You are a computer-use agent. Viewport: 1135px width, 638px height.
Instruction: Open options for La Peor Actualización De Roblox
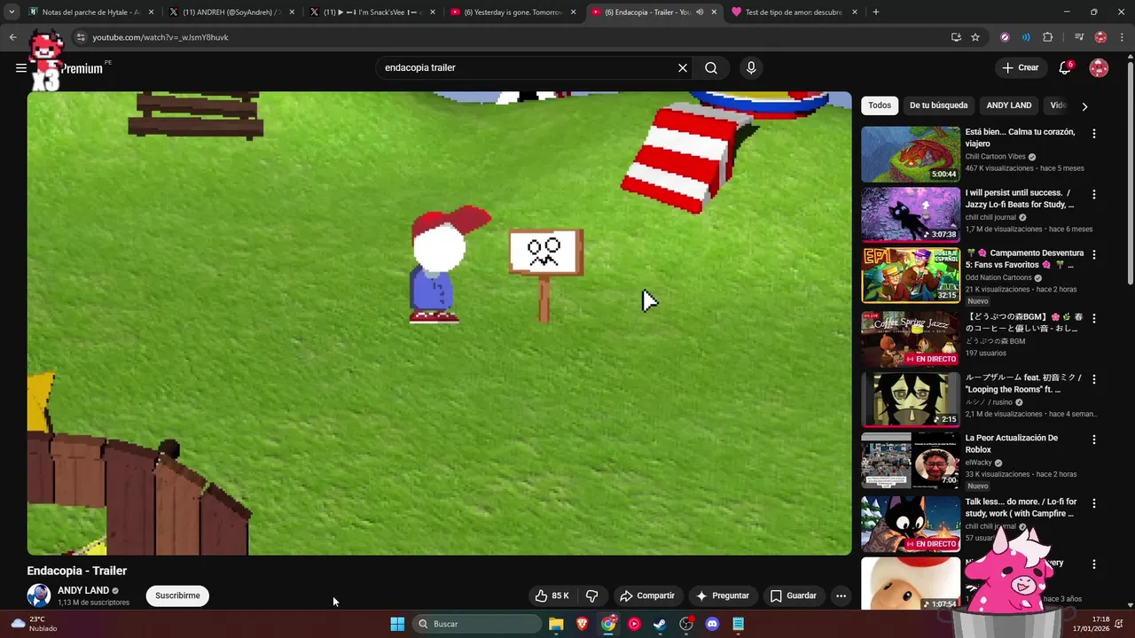(1093, 440)
